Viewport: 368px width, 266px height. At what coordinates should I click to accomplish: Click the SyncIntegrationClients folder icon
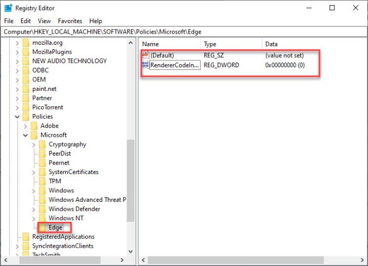26,246
